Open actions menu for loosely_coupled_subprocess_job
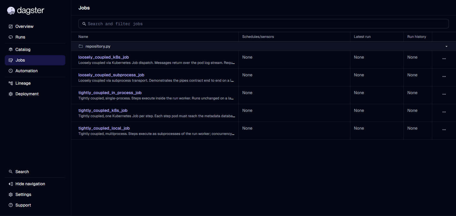The width and height of the screenshot is (456, 216). [x=444, y=76]
